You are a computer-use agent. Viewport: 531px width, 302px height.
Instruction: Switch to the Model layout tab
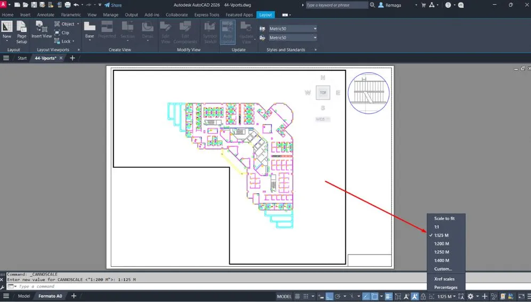[x=23, y=296]
